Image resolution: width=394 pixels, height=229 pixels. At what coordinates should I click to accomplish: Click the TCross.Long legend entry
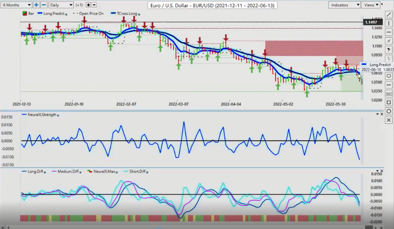[x=126, y=13]
